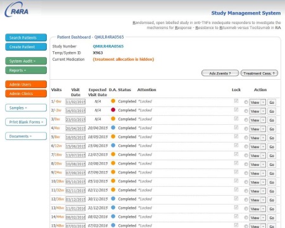Open View action dropdown for visit 9/24w
This screenshot has width=285, height=228.
click(257, 174)
